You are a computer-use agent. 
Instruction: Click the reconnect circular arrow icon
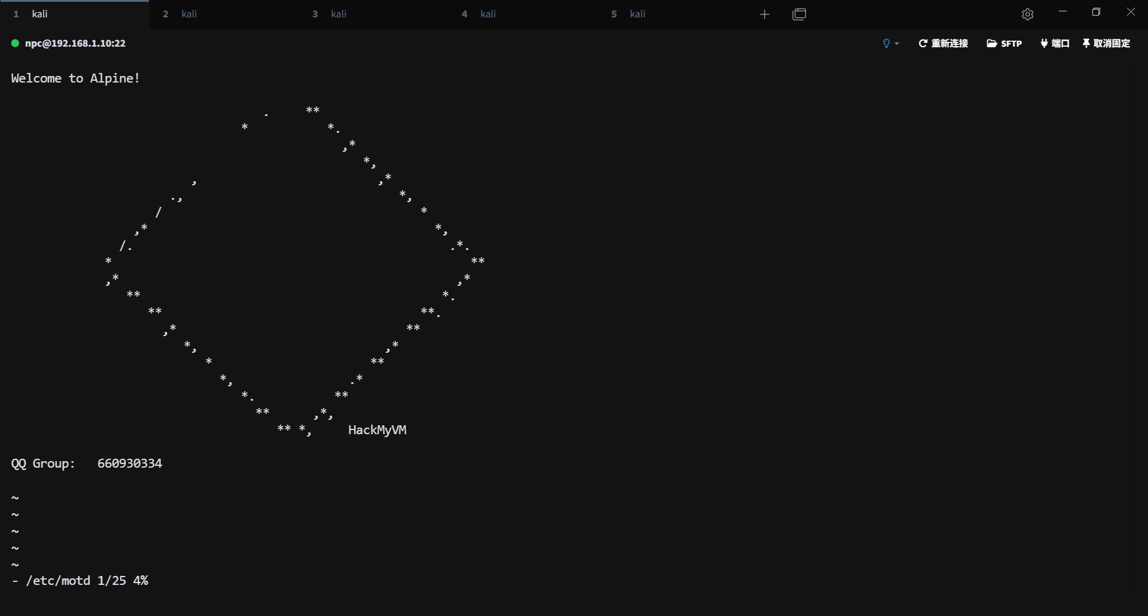click(923, 43)
